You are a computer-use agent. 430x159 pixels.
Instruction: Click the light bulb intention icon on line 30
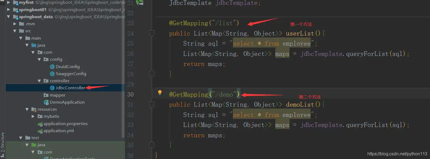point(160,93)
